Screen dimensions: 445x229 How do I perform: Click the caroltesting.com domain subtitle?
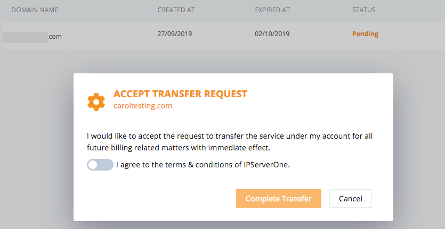click(x=143, y=106)
